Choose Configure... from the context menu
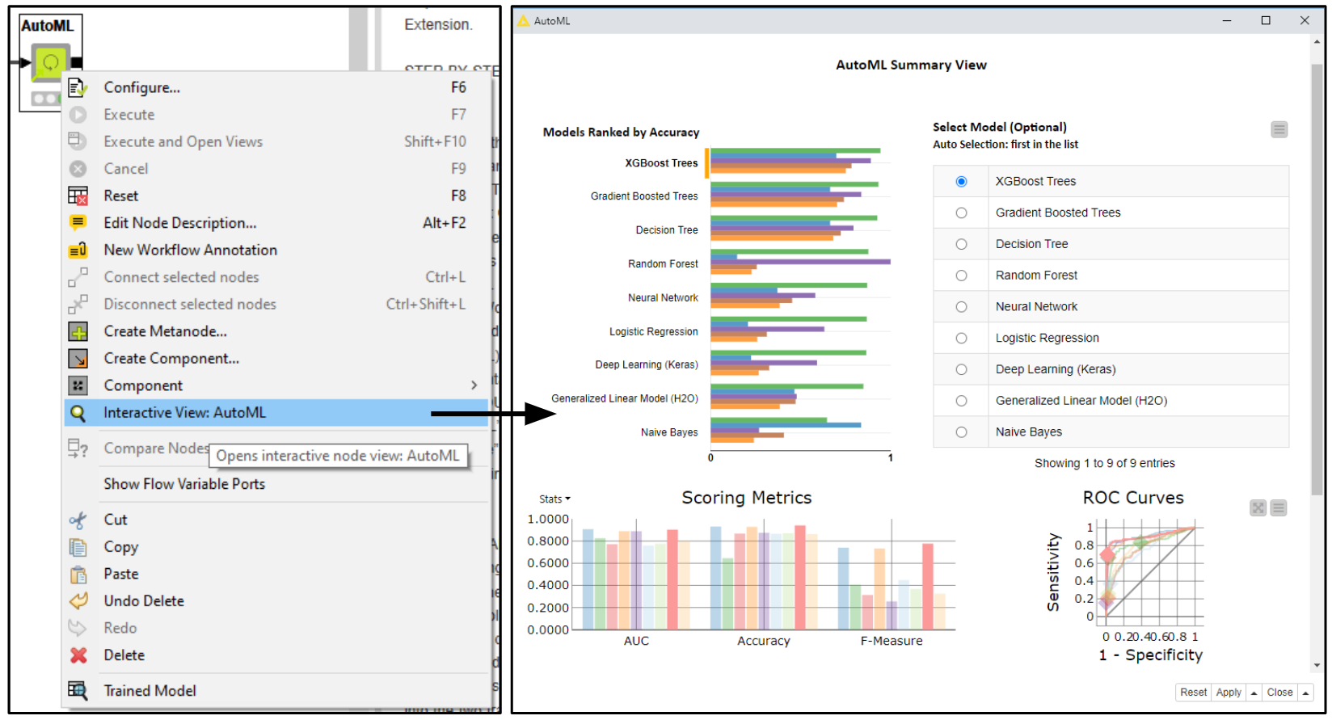This screenshot has height=720, width=1332. pos(276,87)
